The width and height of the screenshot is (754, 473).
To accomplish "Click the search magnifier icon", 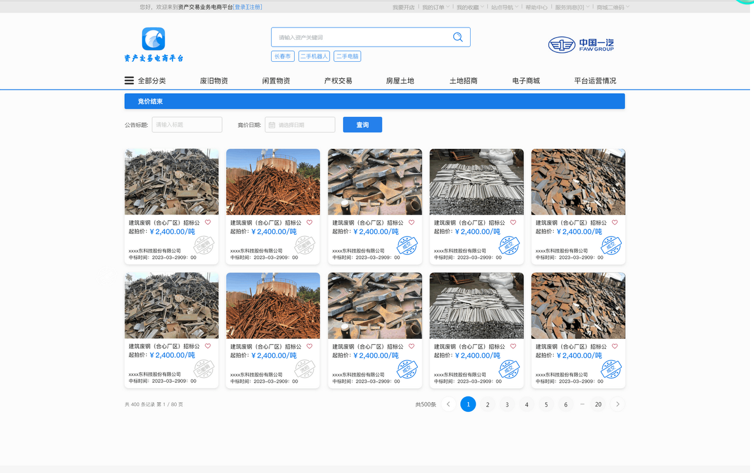I will 458,37.
